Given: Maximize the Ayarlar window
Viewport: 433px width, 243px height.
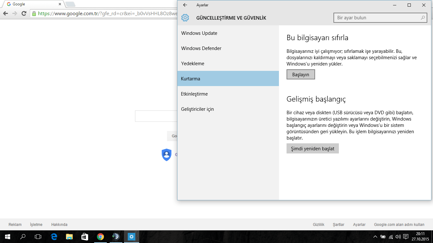Looking at the screenshot, I should coord(409,5).
